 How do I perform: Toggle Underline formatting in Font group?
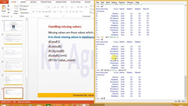(x=40, y=12)
